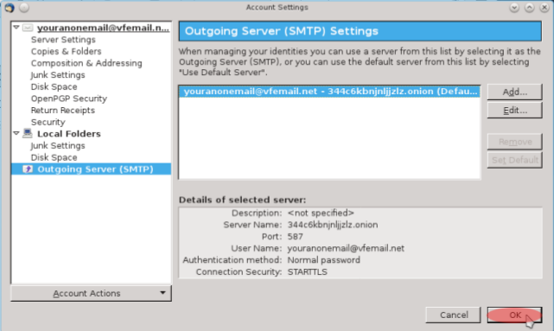Open OpenPGP Security settings
Viewport: 554px width, 331px height.
[69, 99]
